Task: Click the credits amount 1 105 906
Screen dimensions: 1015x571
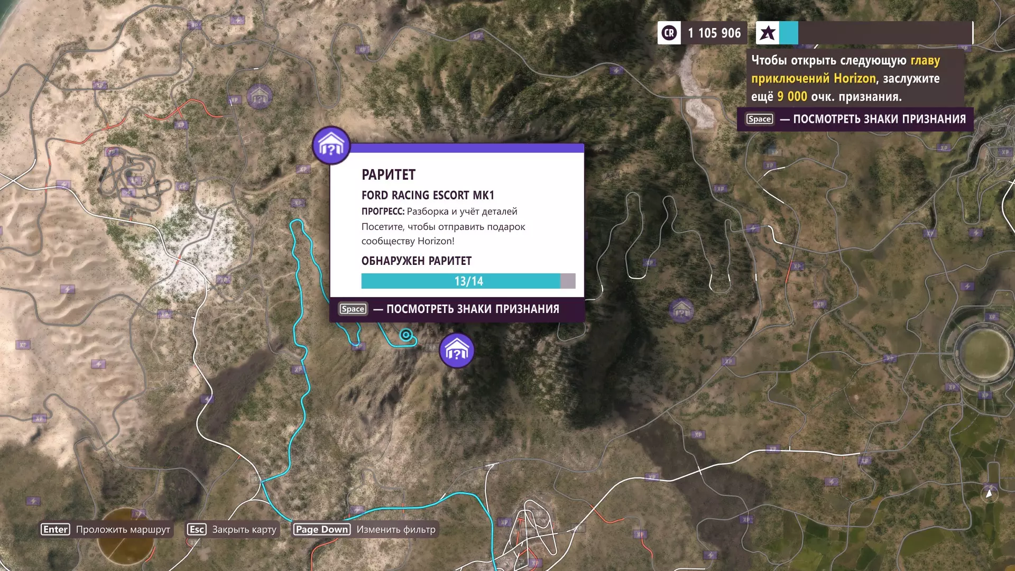Action: coord(714,33)
